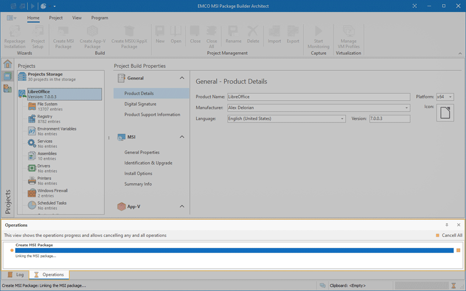Open the Program ribbon tab

click(99, 18)
